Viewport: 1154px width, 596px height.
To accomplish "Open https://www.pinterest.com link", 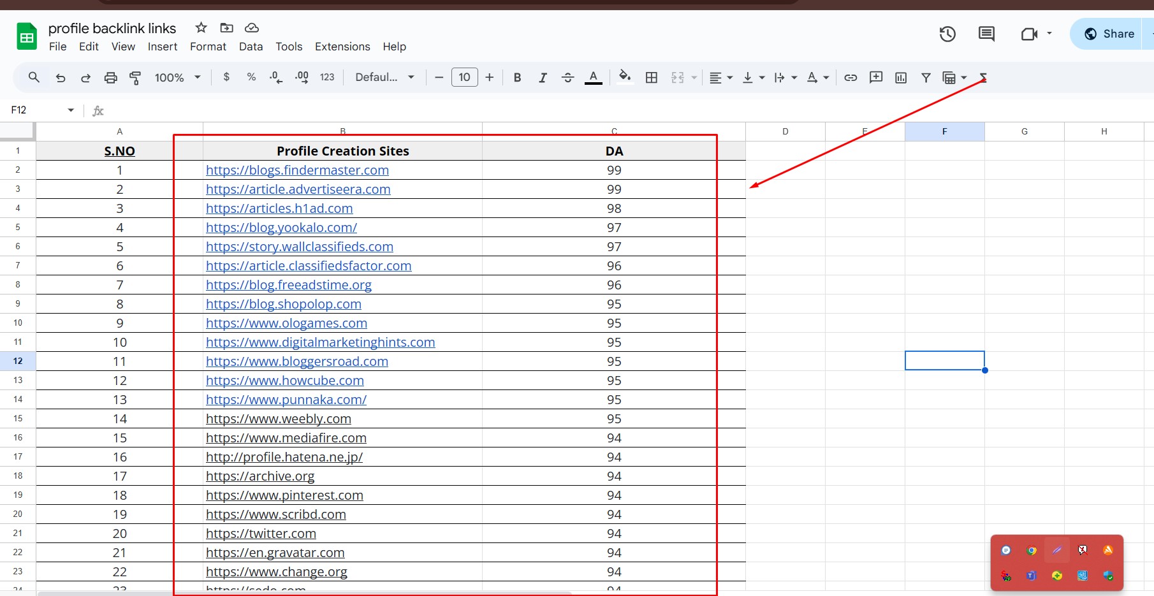I will (x=284, y=495).
